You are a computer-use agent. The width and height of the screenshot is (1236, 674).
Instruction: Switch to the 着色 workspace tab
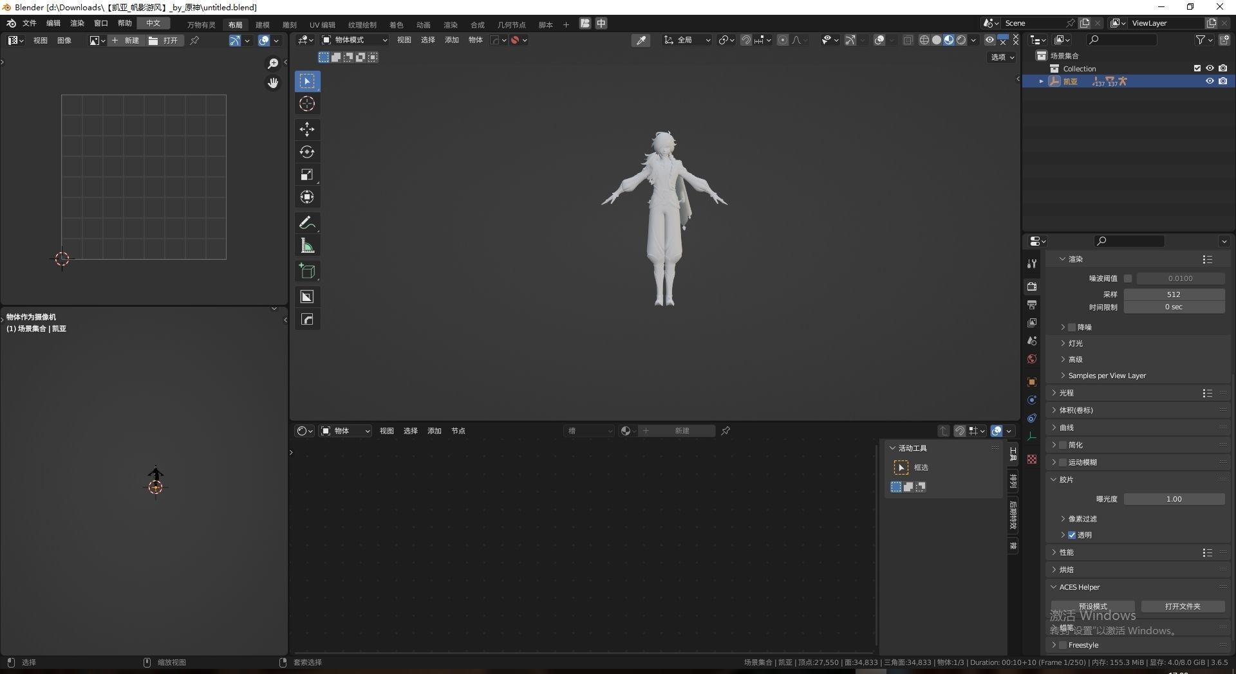coord(397,25)
